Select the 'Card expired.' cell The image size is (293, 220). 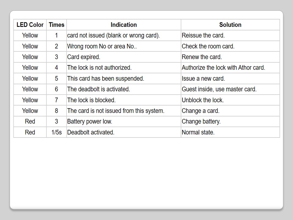click(x=84, y=57)
